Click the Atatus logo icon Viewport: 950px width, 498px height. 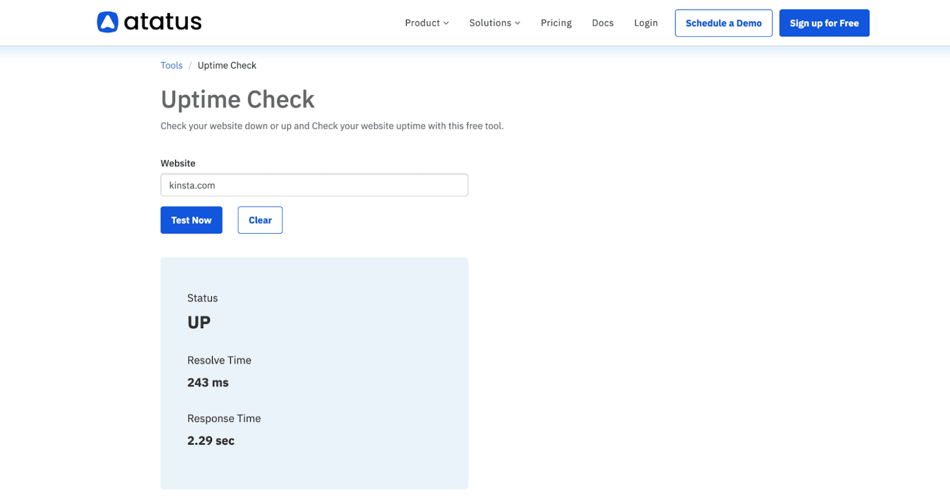(107, 22)
